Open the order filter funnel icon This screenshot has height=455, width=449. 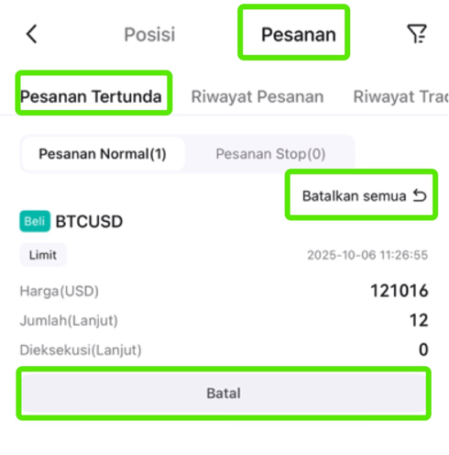click(x=417, y=34)
